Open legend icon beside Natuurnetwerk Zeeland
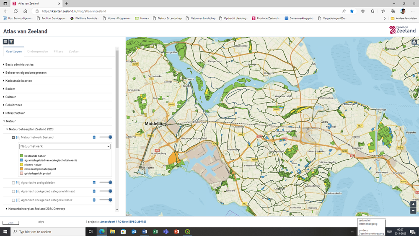 (x=18, y=137)
